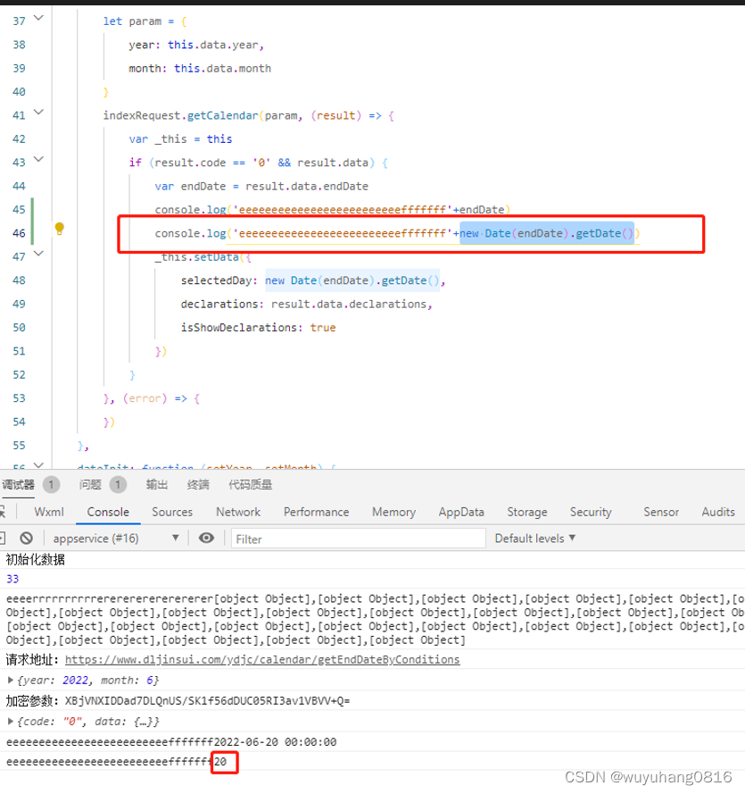
Task: Expand the {code: "0", data: {…}} object
Action: point(10,721)
